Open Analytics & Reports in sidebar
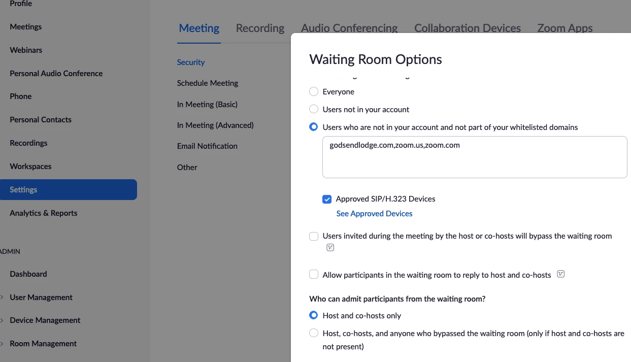Viewport: 631px width, 362px height. [44, 213]
